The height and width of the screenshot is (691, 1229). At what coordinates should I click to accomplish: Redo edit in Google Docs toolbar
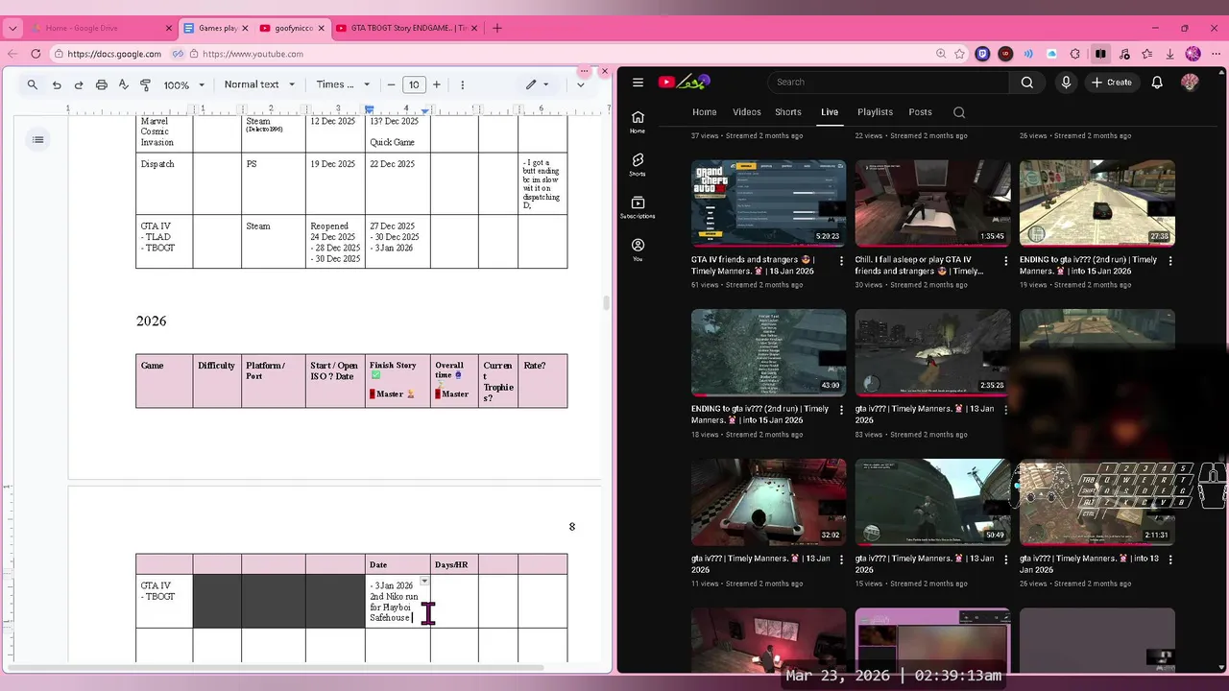point(79,84)
